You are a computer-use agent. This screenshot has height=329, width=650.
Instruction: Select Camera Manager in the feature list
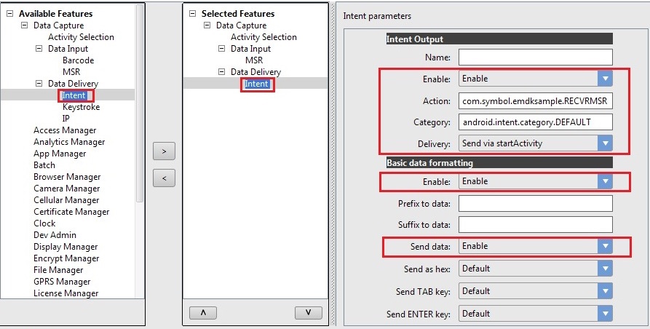pos(66,189)
